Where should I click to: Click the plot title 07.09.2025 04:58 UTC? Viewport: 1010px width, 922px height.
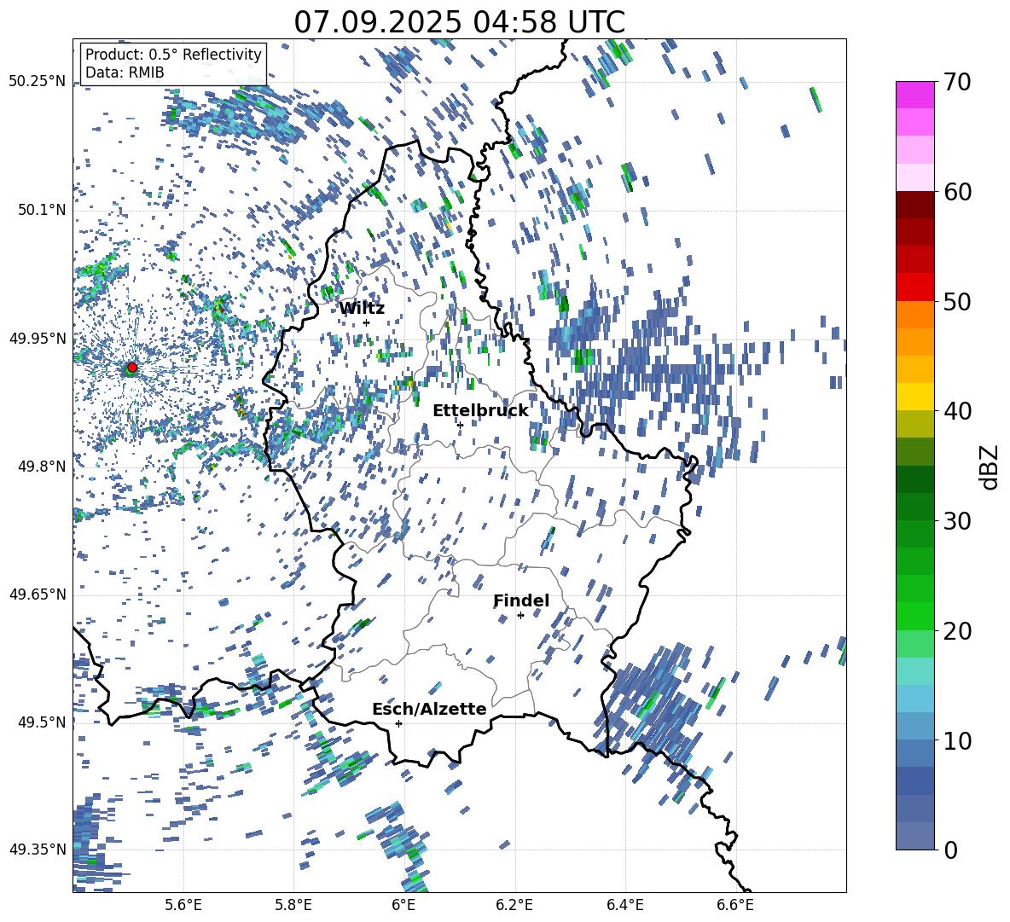pos(459,22)
